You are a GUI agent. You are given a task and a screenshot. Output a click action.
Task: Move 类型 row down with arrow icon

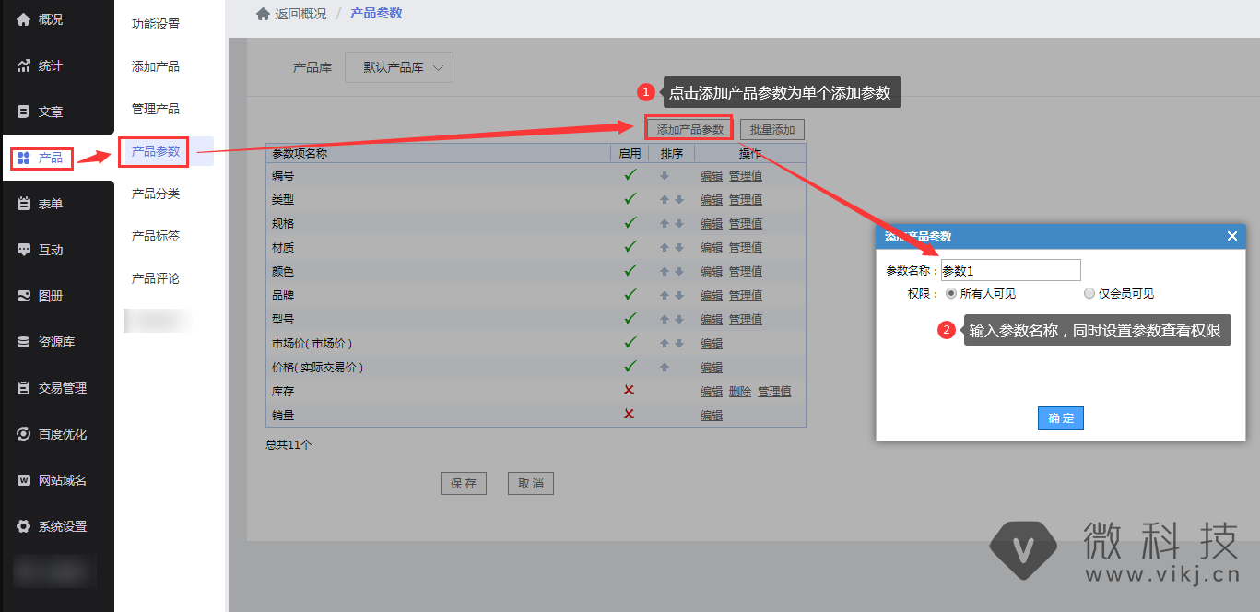click(679, 199)
